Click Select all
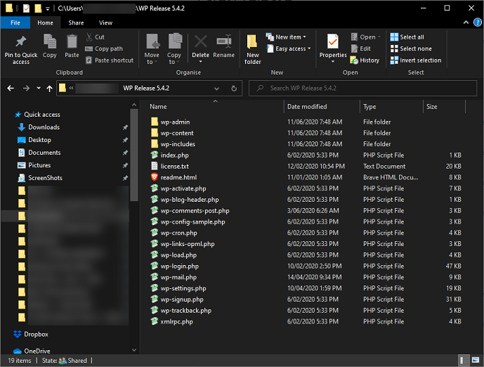484x367 pixels. [x=407, y=37]
